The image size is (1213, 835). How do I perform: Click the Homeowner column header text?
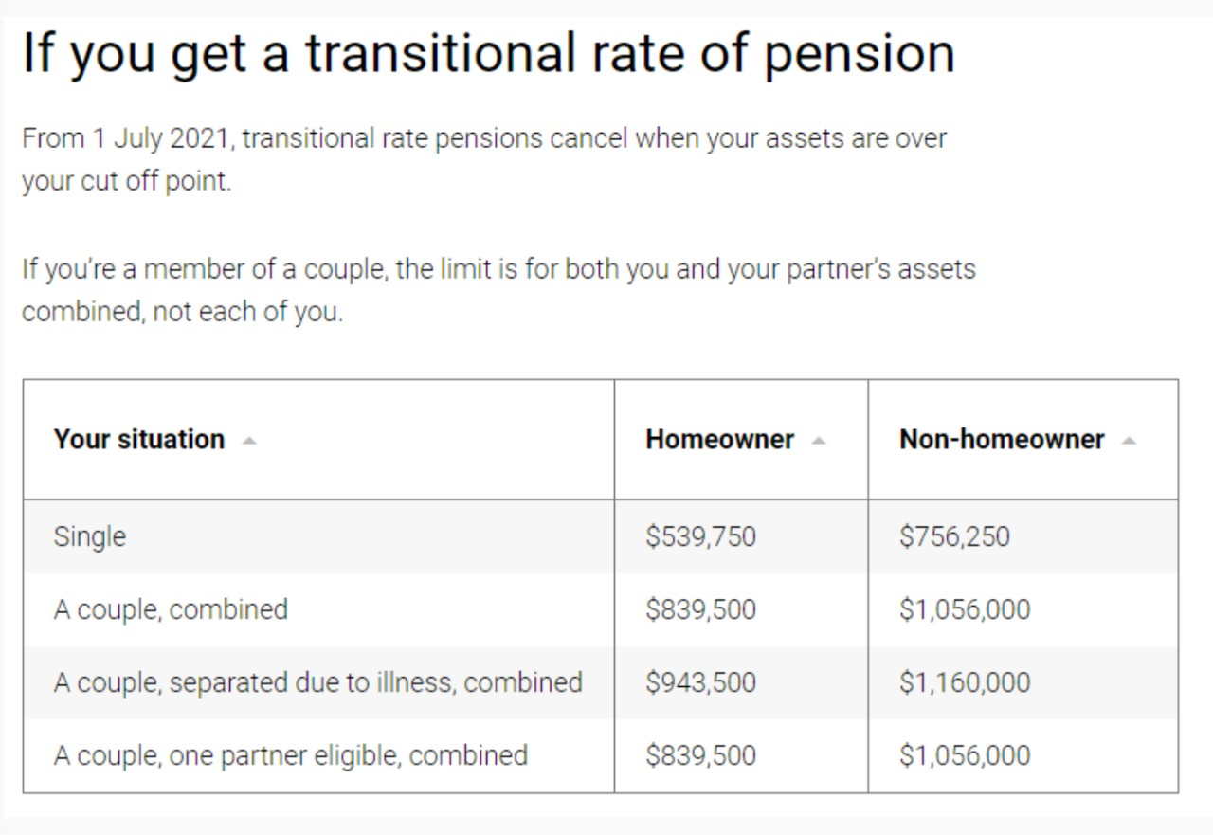(719, 440)
